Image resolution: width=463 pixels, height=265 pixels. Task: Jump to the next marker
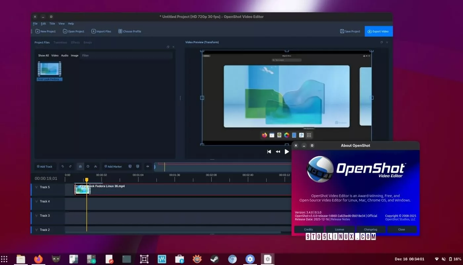138,166
